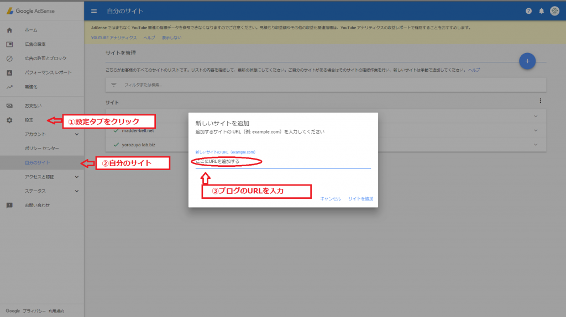Open the three-dot options menu beside サイト

(540, 101)
